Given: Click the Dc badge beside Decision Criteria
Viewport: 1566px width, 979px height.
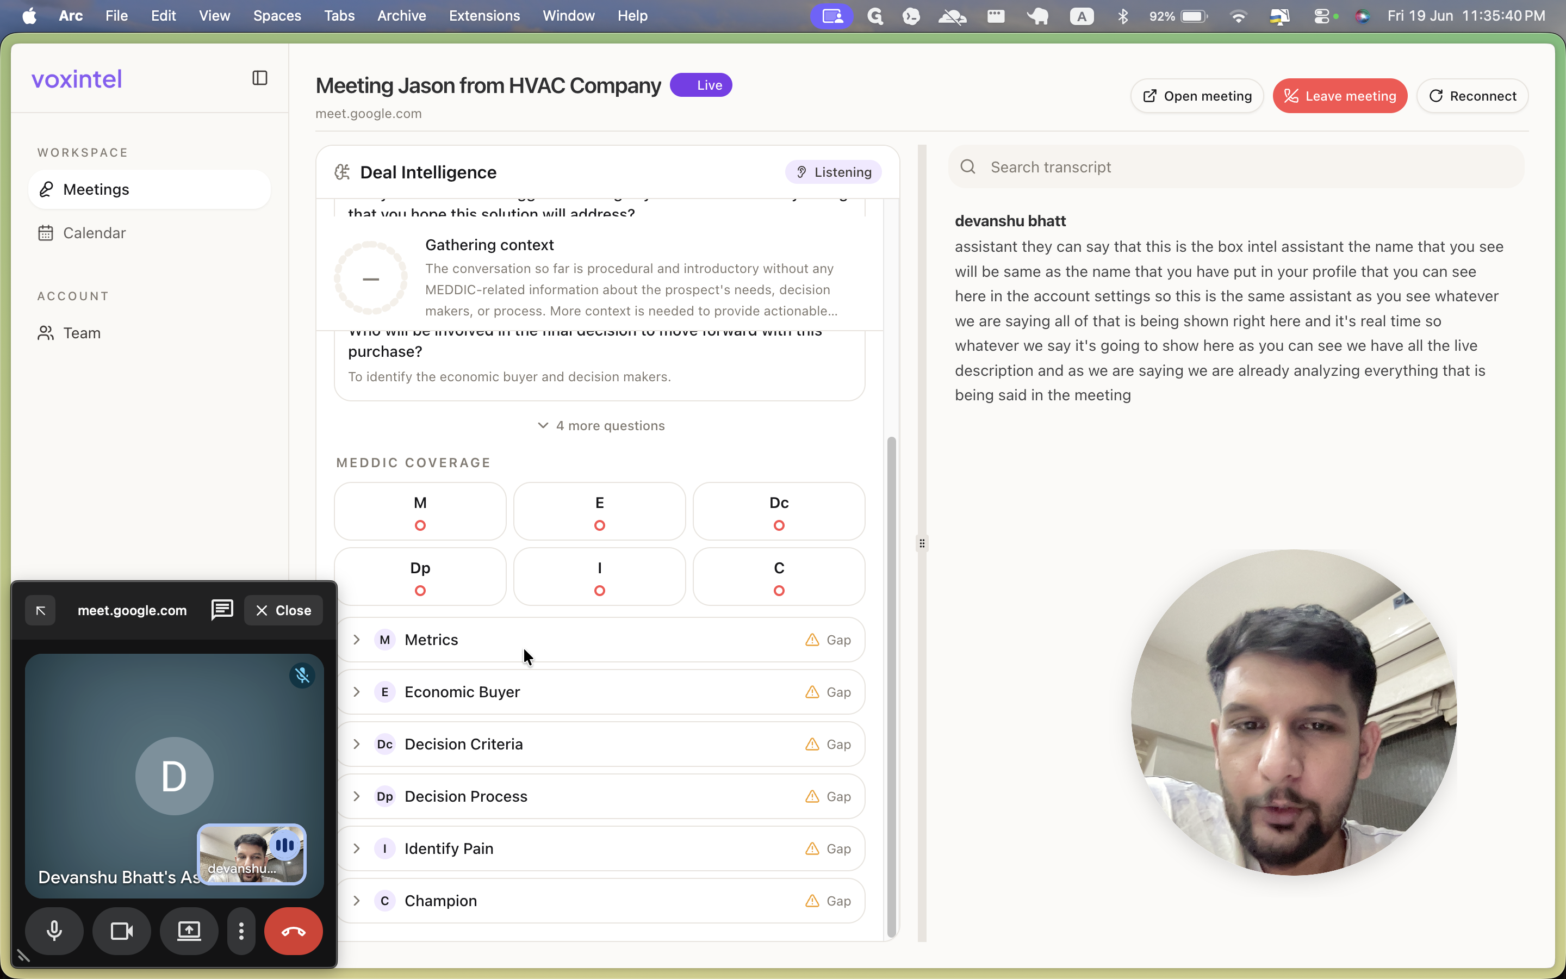Looking at the screenshot, I should point(385,745).
